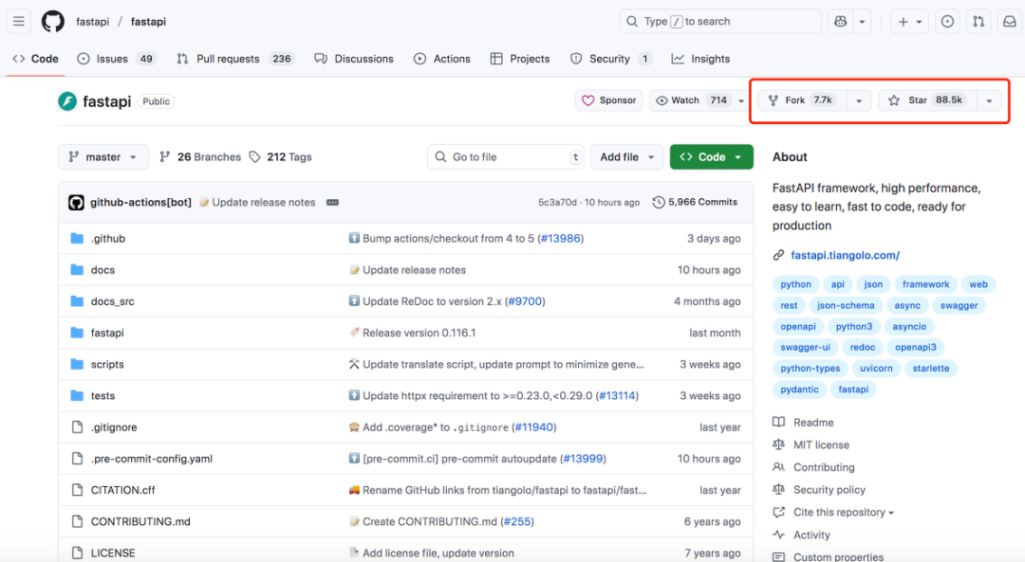This screenshot has width=1025, height=562.
Task: Open the issues icon in header
Action: click(x=947, y=22)
